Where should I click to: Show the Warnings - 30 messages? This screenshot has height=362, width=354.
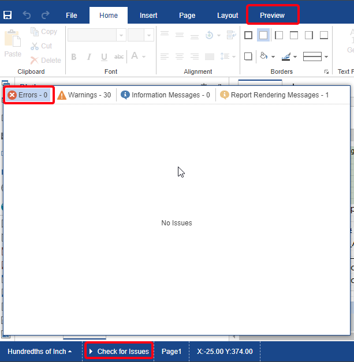point(84,95)
